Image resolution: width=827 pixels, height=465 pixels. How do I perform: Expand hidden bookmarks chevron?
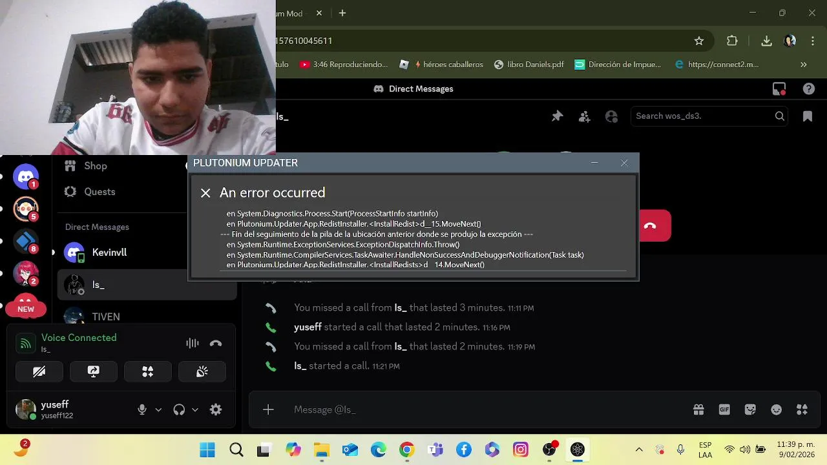[x=804, y=65]
